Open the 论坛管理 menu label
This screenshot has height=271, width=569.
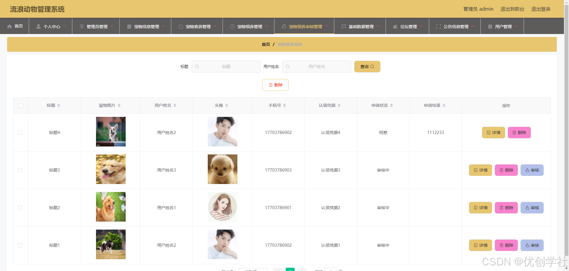(409, 27)
